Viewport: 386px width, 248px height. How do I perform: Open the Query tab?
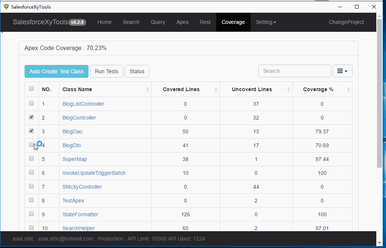pyautogui.click(x=158, y=22)
